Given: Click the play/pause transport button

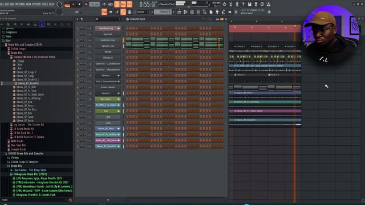Looking at the screenshot, I should 74,4.
